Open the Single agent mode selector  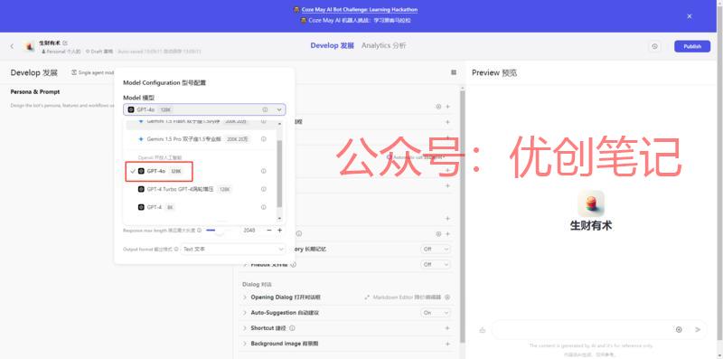(93, 73)
